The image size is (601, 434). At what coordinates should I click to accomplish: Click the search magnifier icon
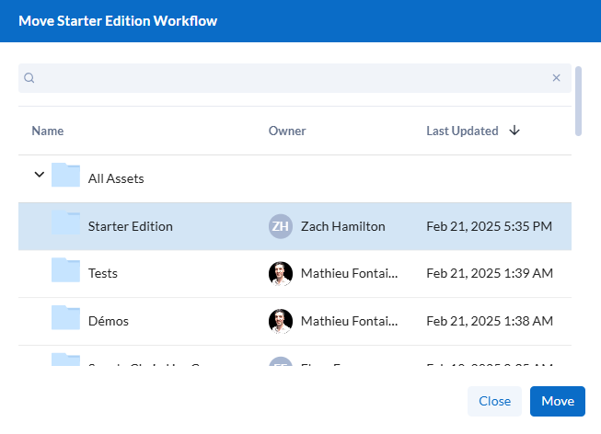(x=29, y=78)
